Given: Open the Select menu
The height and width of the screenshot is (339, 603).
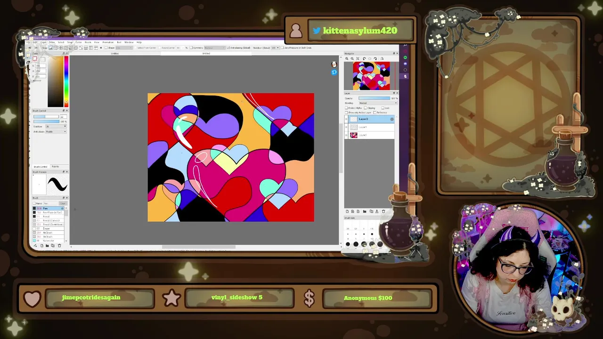Looking at the screenshot, I should [x=61, y=42].
